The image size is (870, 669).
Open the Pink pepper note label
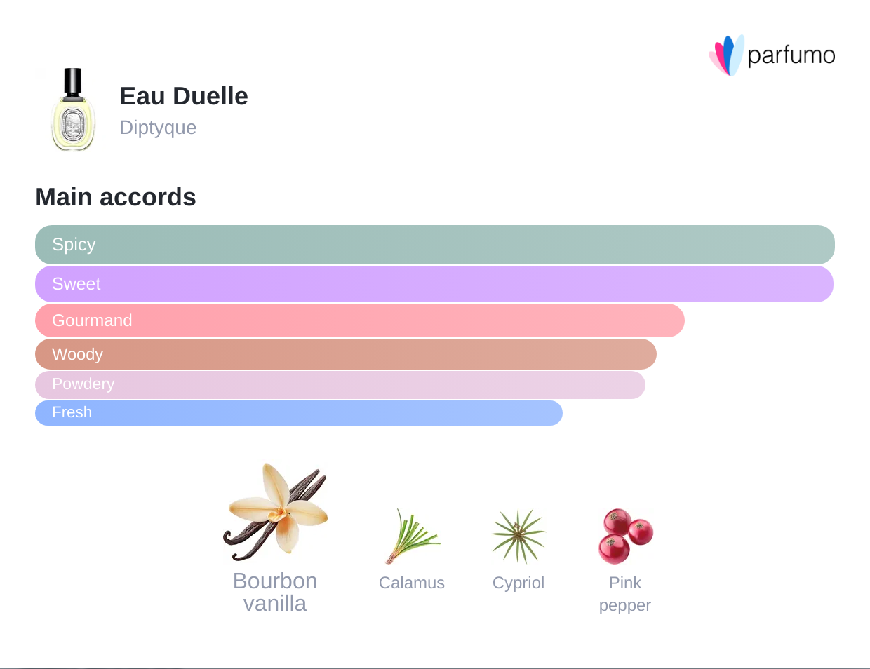(x=625, y=594)
